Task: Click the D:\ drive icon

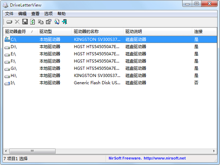Action: (7, 48)
